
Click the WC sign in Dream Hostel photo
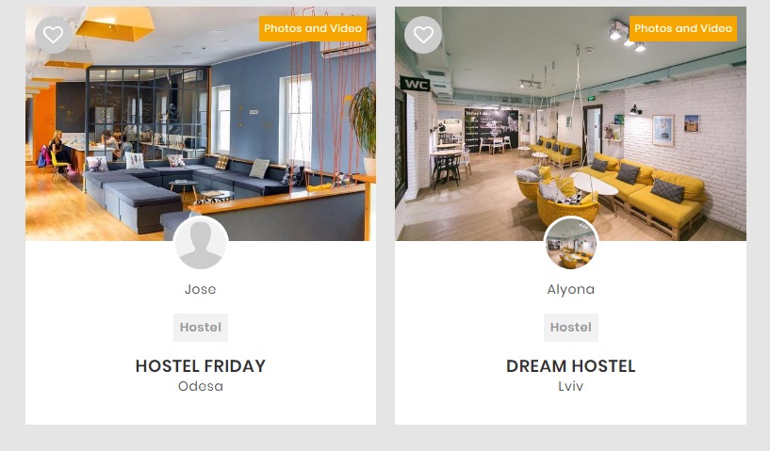(415, 85)
